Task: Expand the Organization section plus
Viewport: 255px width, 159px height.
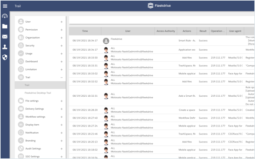Action: click(x=62, y=38)
